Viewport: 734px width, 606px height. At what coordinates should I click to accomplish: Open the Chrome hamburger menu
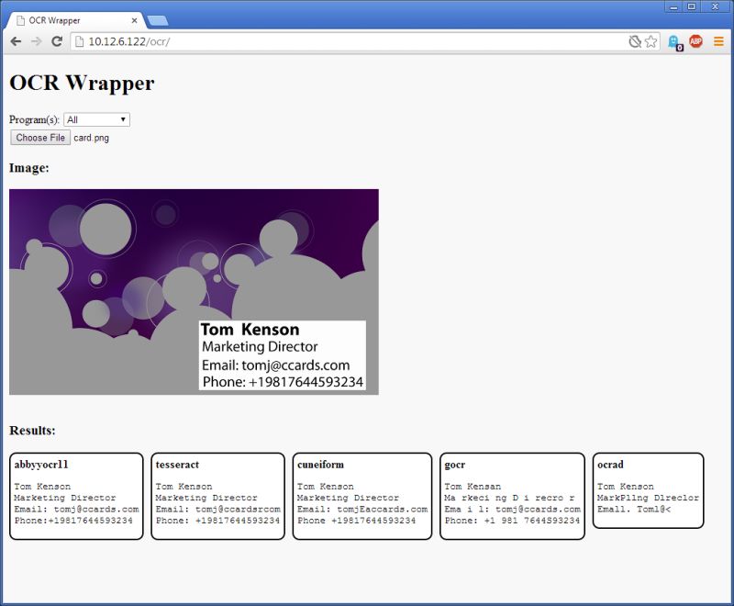pos(717,40)
